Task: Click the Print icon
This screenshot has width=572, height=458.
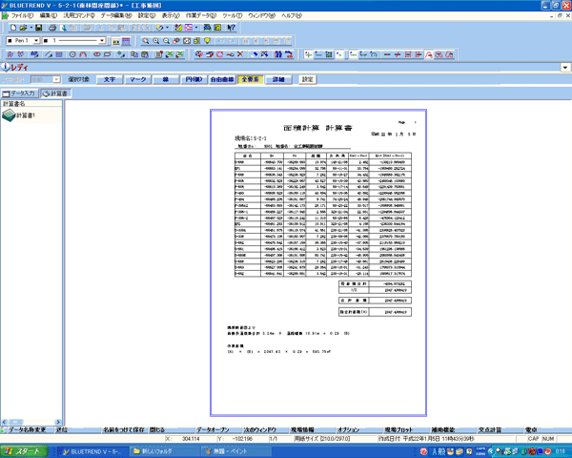Action: coord(52,28)
